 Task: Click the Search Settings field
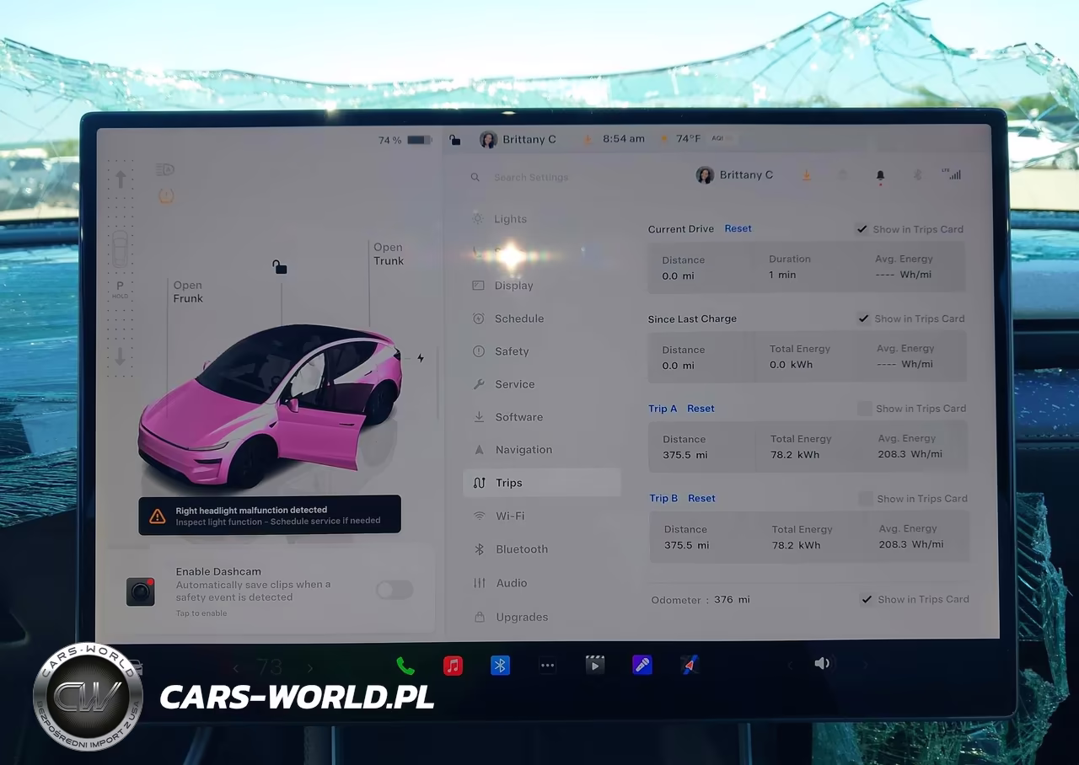pyautogui.click(x=531, y=178)
